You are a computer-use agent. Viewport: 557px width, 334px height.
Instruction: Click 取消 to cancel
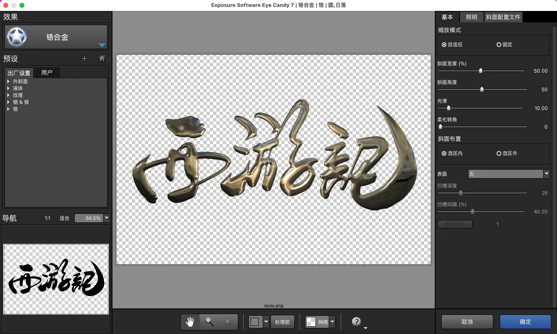[467, 322]
